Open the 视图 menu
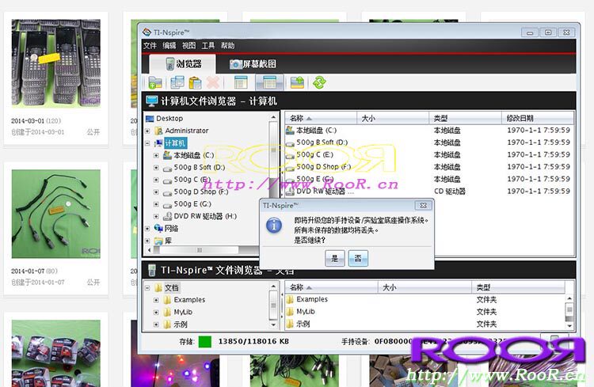The width and height of the screenshot is (594, 387). pyautogui.click(x=188, y=46)
